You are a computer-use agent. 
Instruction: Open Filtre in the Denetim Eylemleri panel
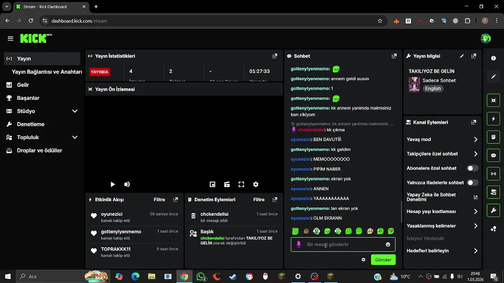pyautogui.click(x=259, y=200)
